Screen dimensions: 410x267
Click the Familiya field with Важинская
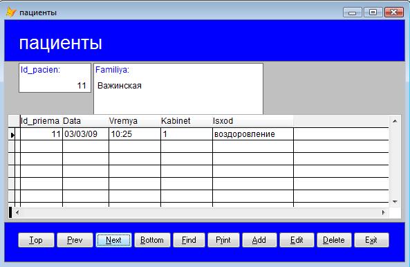click(178, 89)
